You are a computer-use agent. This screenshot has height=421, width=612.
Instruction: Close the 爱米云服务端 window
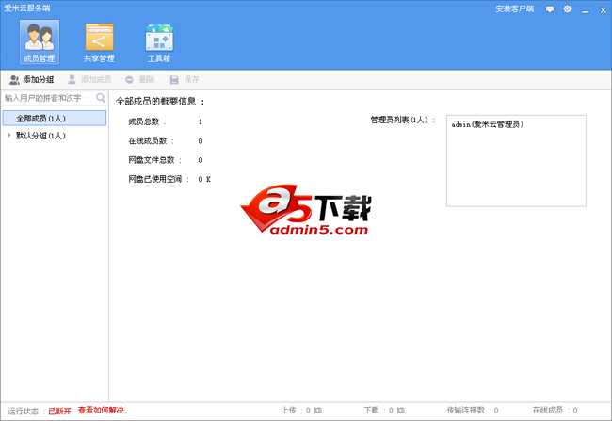coord(603,10)
